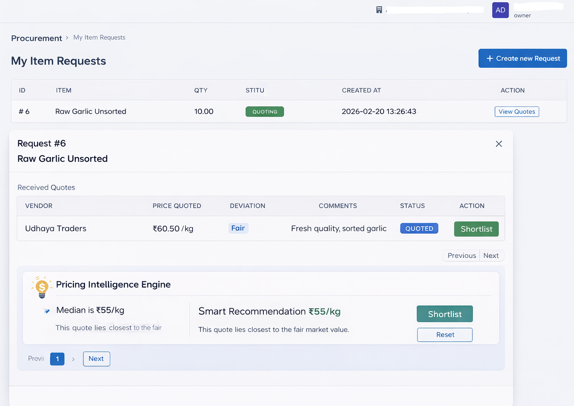The height and width of the screenshot is (406, 574).
Task: Expand the chevron in the bottom pagination
Action: [x=73, y=359]
